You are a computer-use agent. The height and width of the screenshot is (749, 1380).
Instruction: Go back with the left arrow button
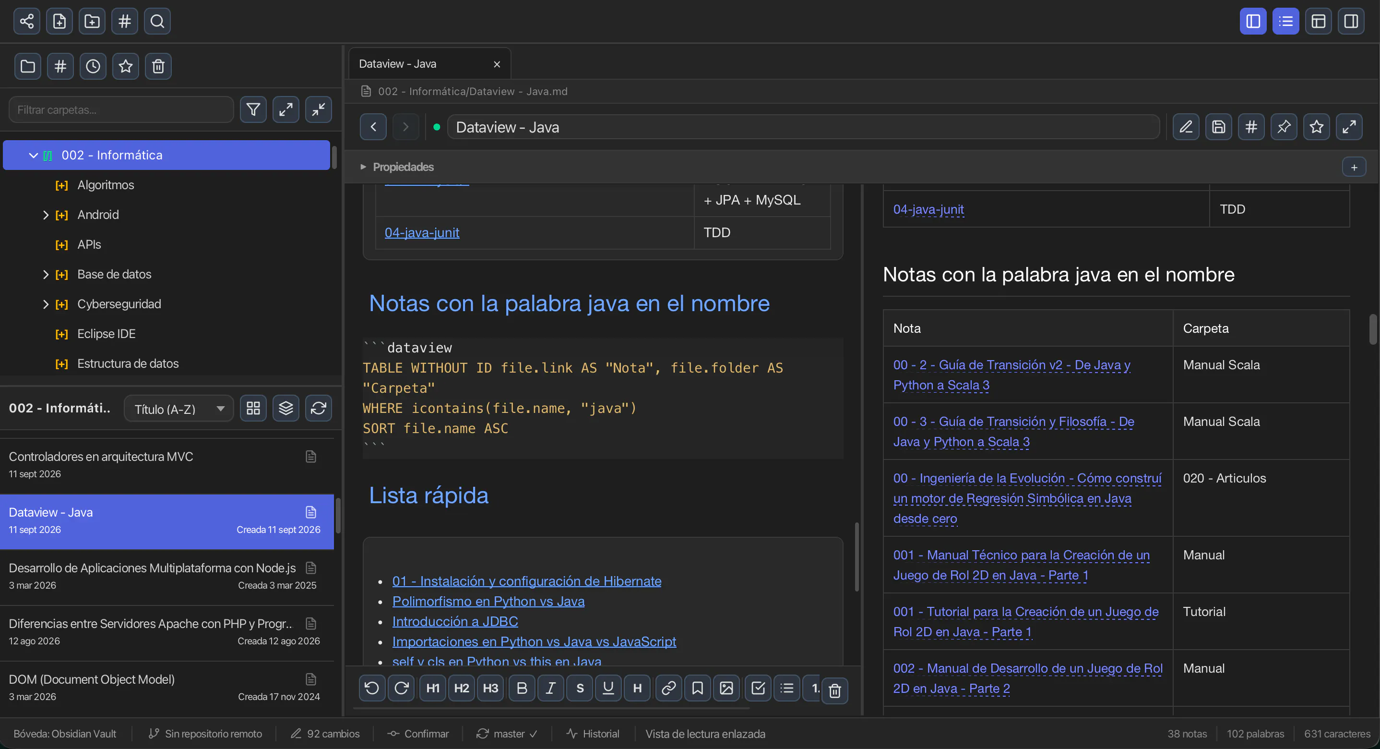pyautogui.click(x=373, y=127)
